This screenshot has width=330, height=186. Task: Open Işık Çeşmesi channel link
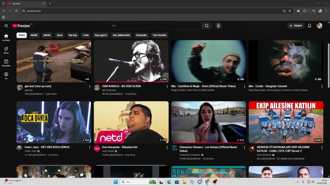click(109, 90)
